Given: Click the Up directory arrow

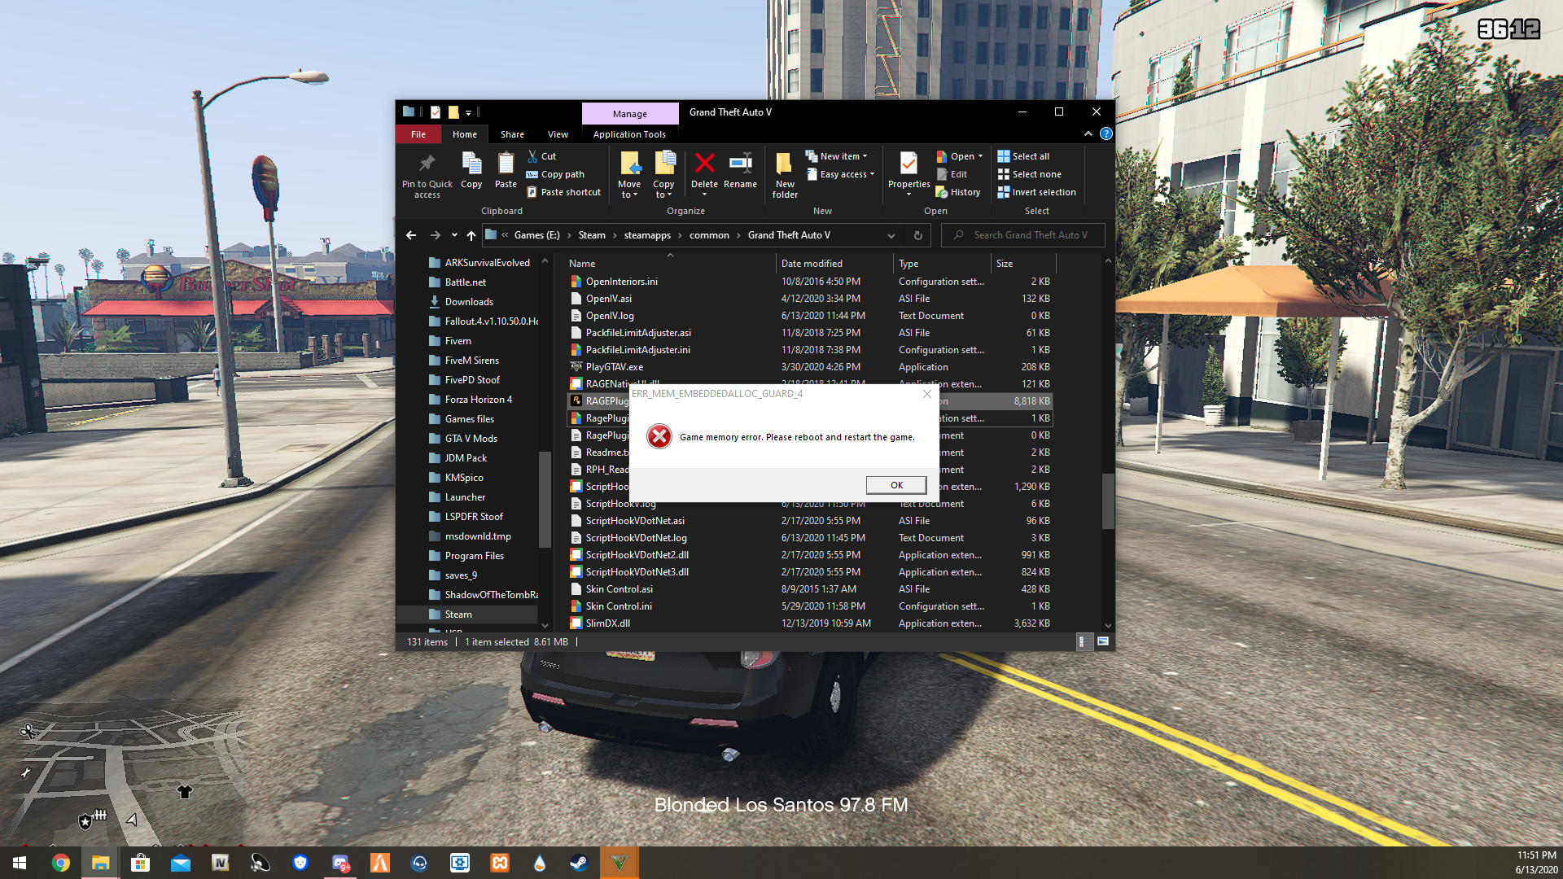Looking at the screenshot, I should pyautogui.click(x=471, y=235).
